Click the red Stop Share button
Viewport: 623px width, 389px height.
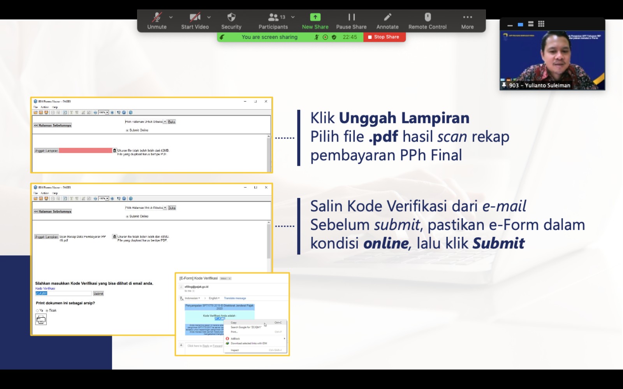click(384, 37)
